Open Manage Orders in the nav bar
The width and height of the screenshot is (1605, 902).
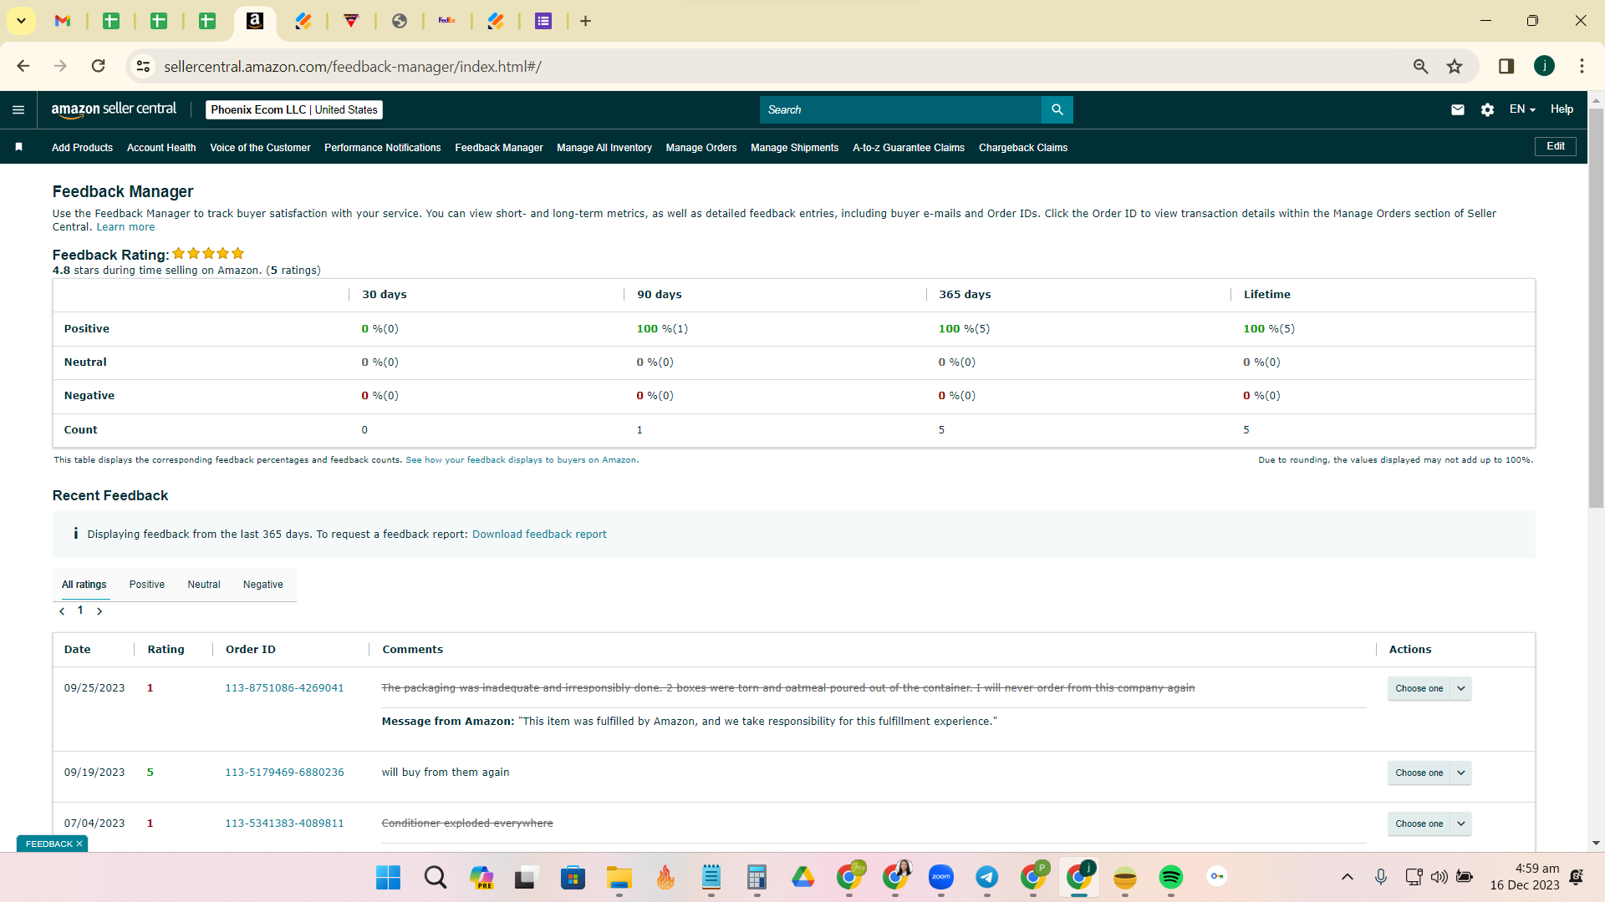[701, 148]
